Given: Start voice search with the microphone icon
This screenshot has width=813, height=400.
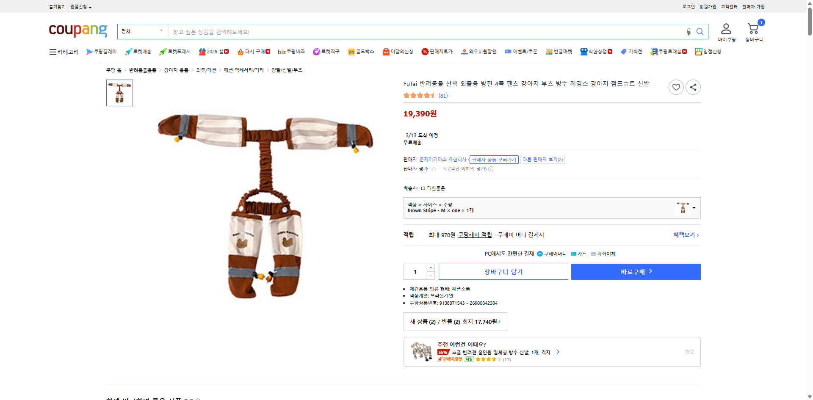Looking at the screenshot, I should point(688,31).
